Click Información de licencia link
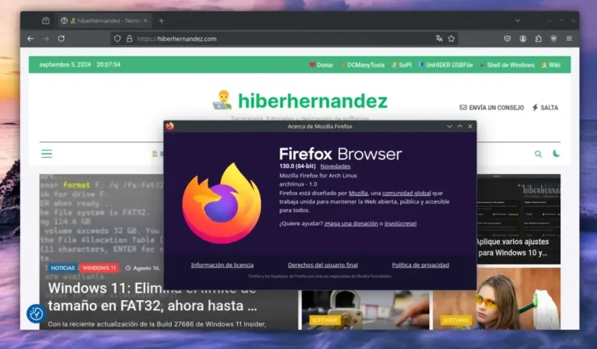 pyautogui.click(x=222, y=265)
